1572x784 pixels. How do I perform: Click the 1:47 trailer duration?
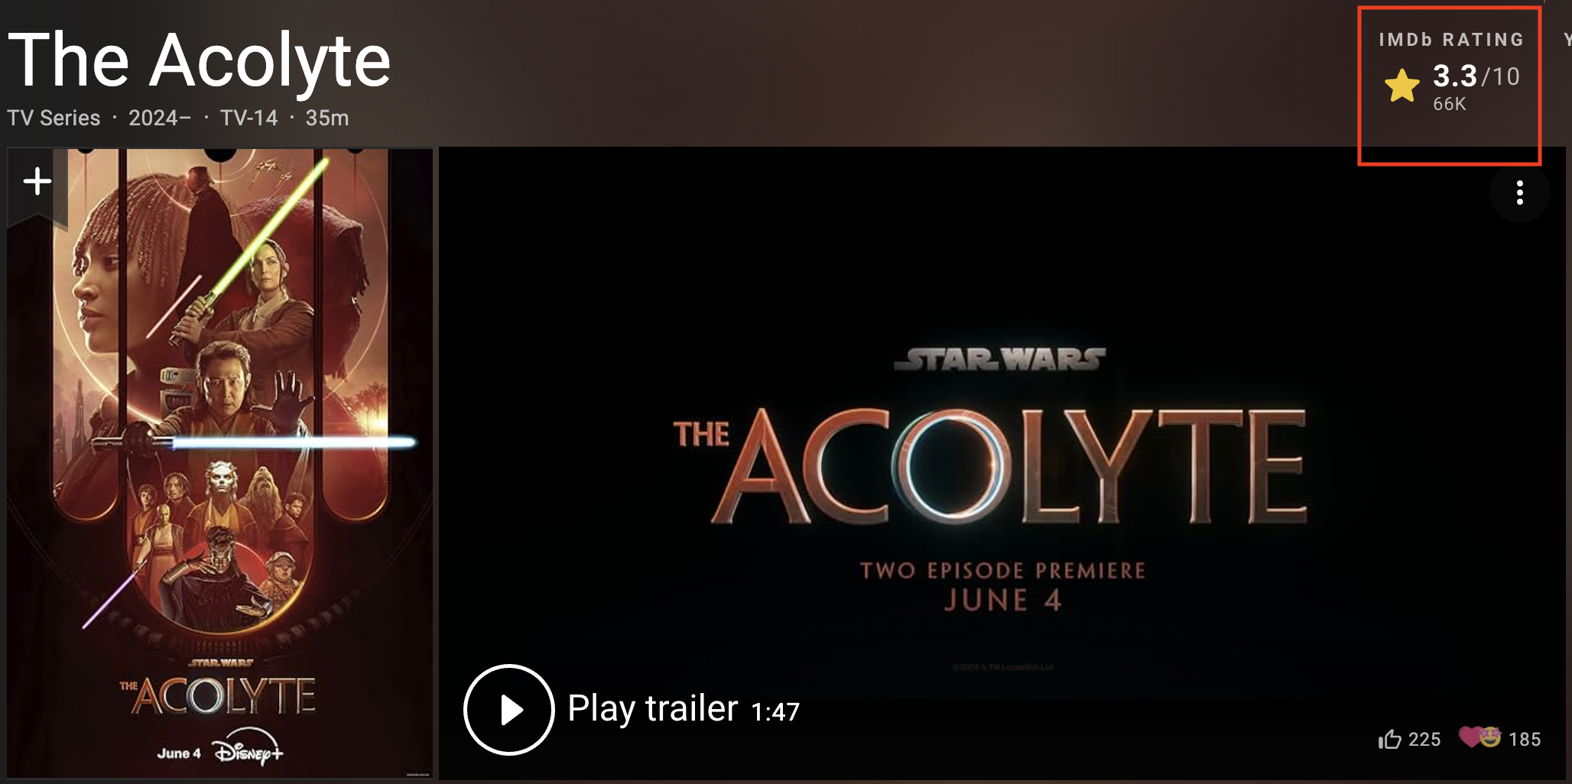pos(775,712)
